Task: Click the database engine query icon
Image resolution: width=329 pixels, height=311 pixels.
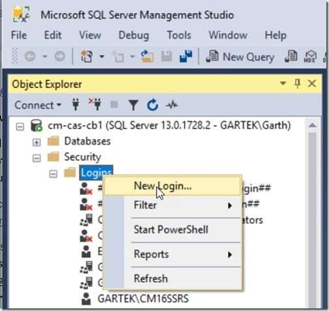Action: 291,57
